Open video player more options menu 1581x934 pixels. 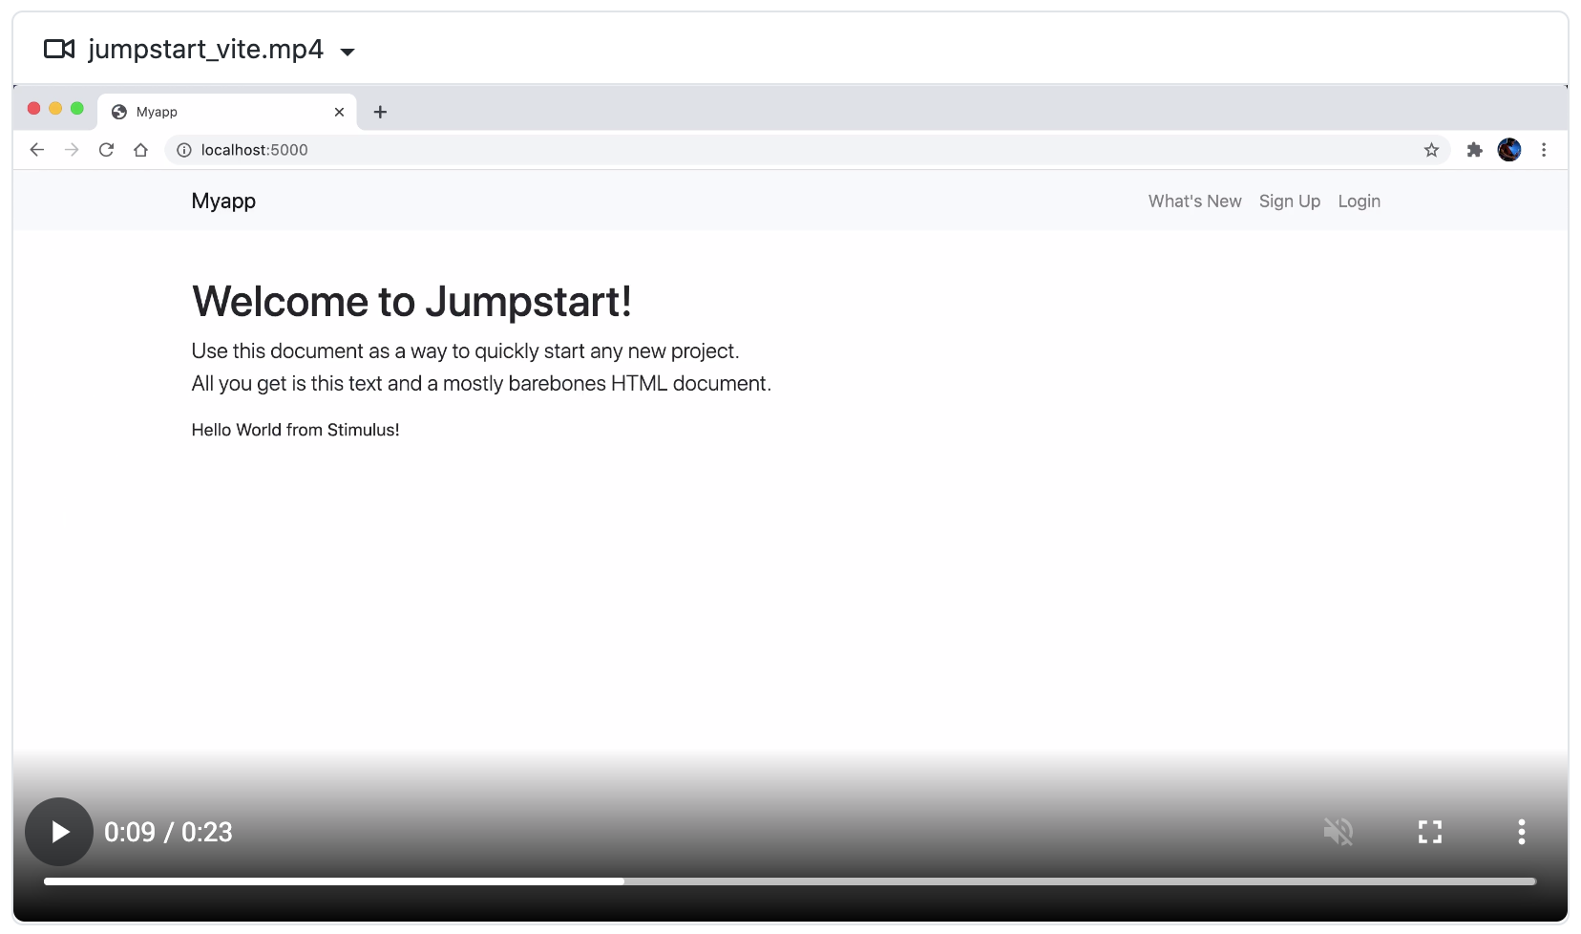1521,832
